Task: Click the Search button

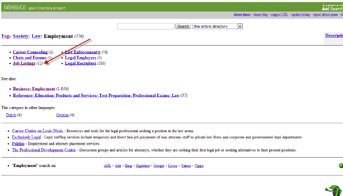Action: (x=183, y=26)
